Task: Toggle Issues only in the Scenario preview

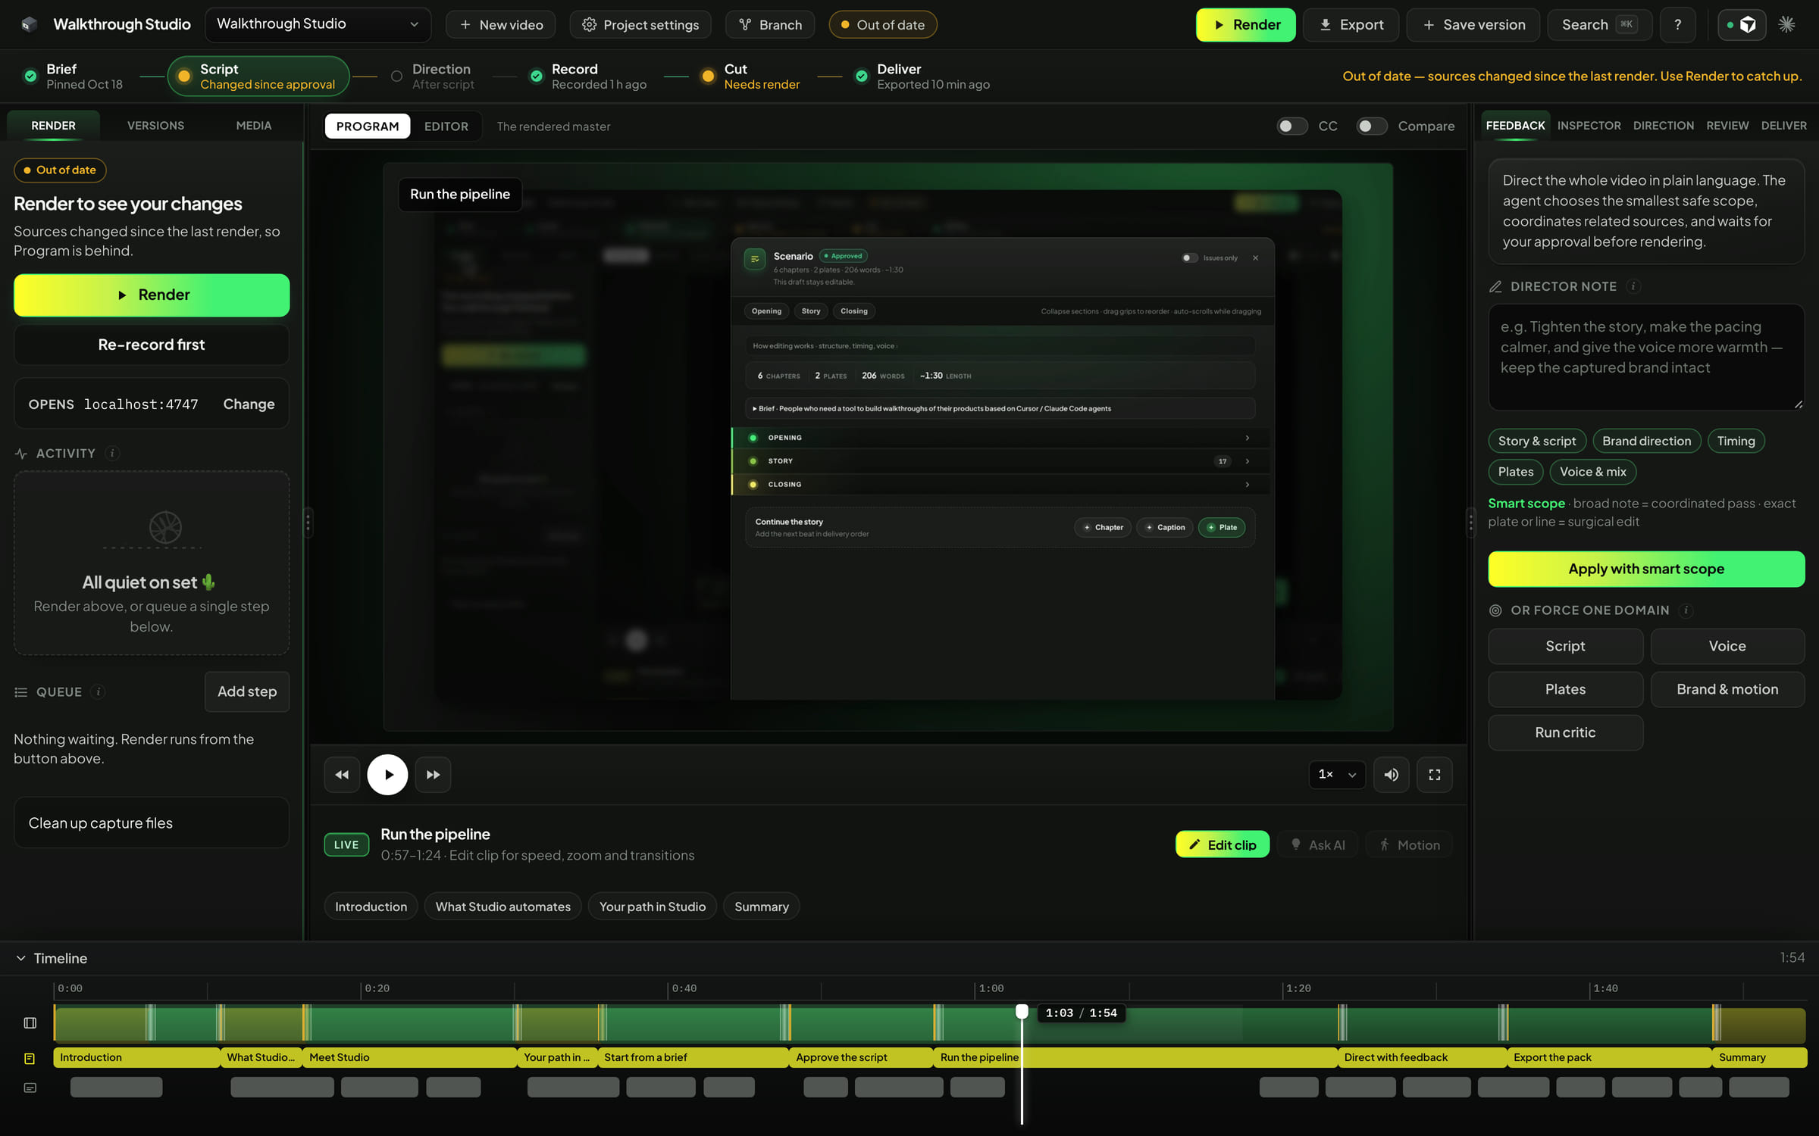Action: click(1189, 257)
